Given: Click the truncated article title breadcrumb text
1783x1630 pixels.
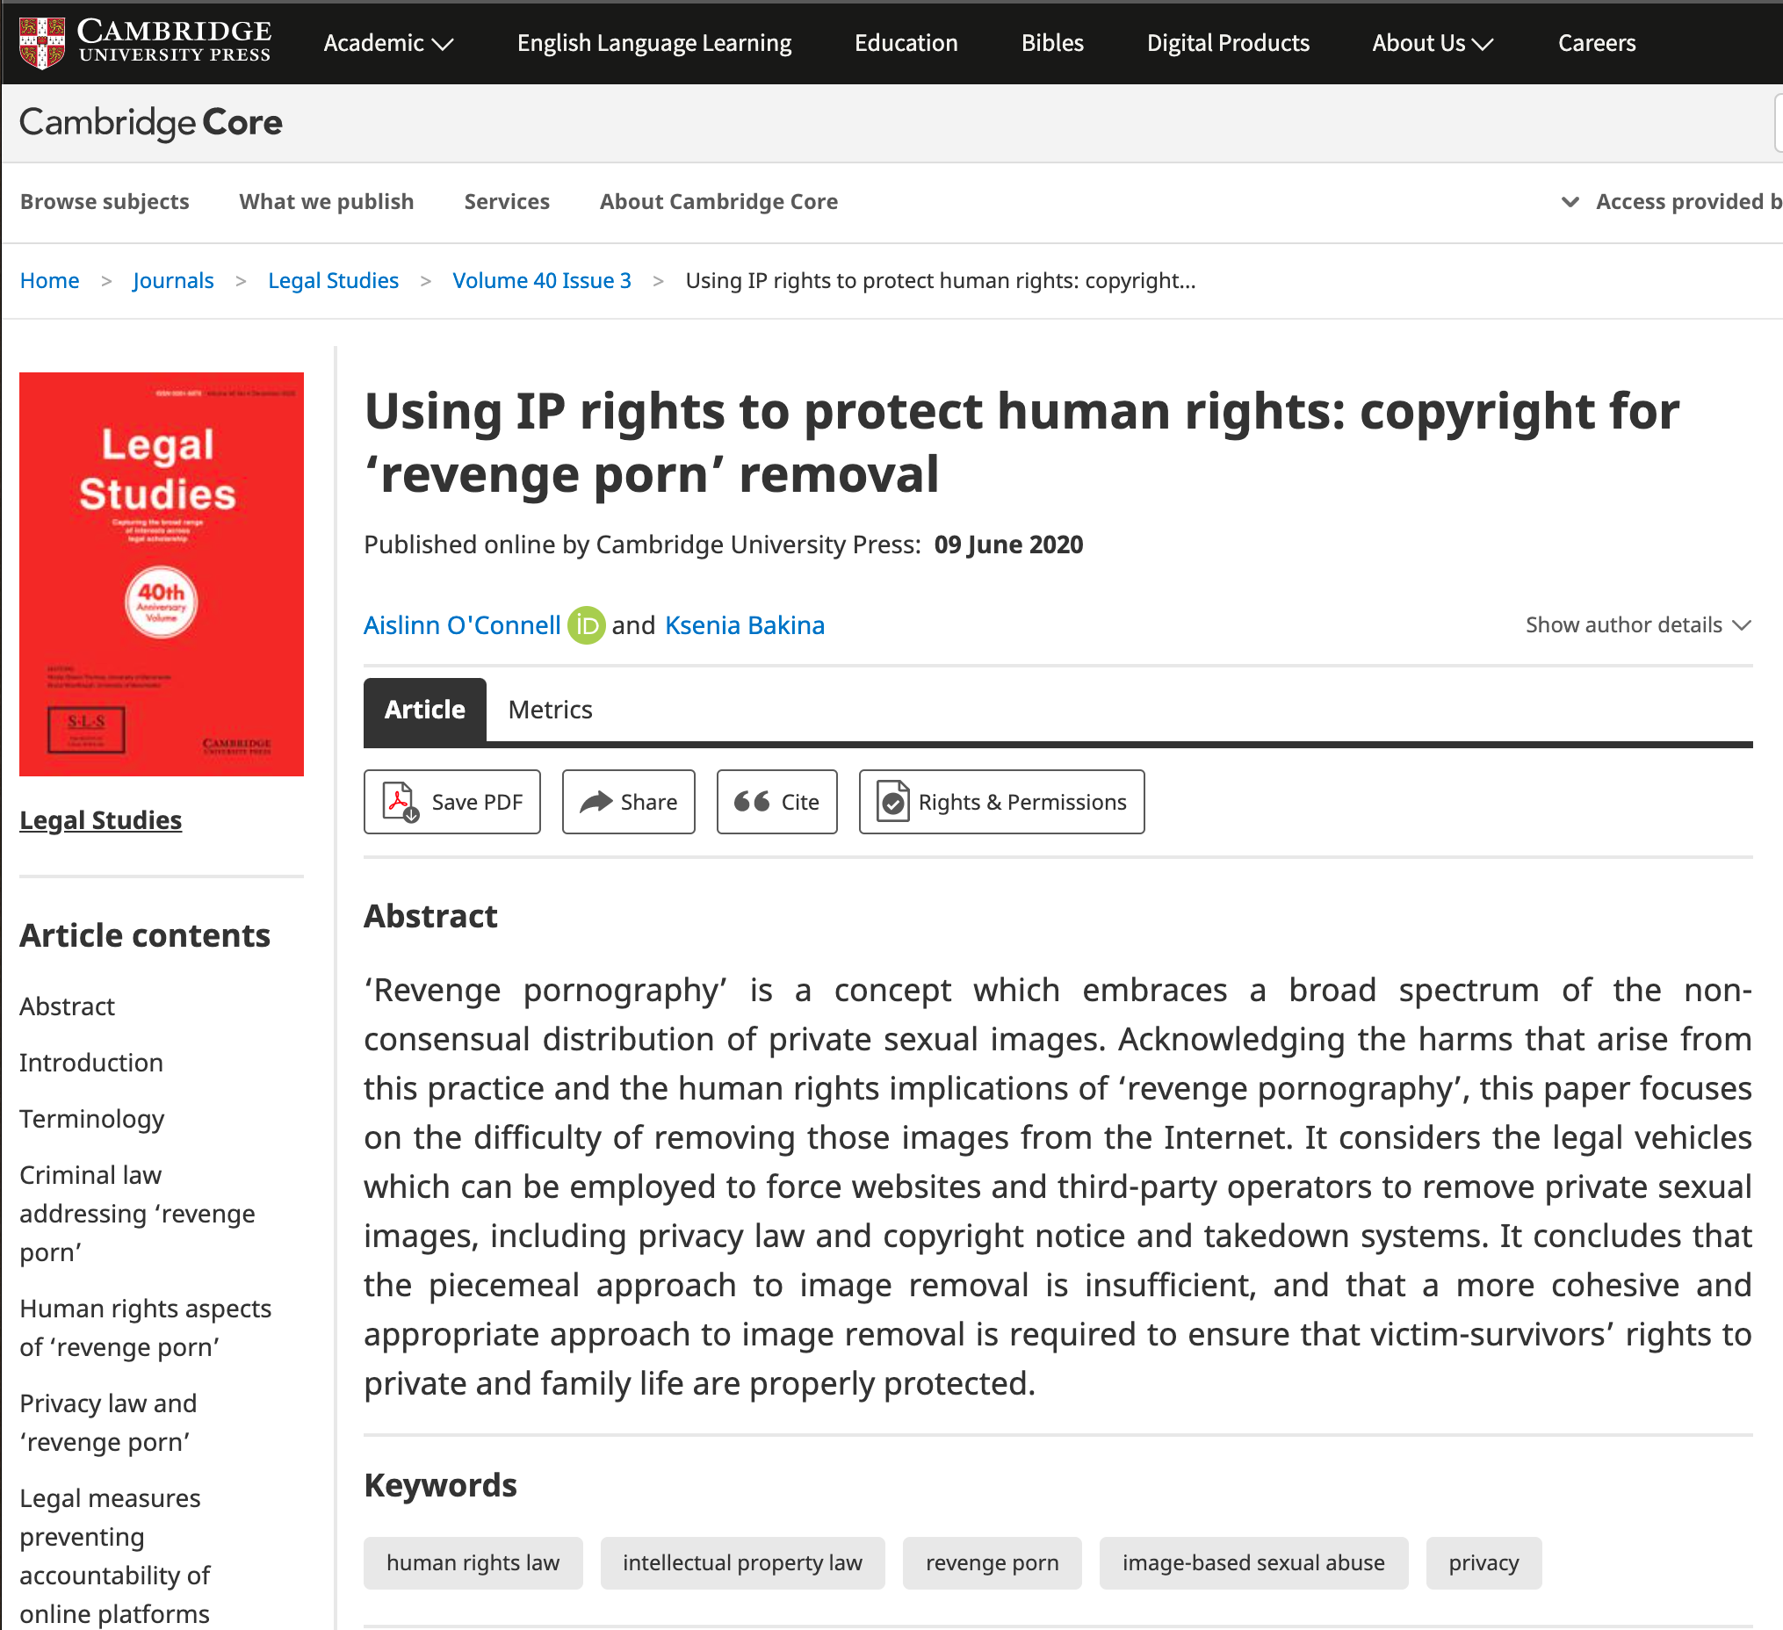Looking at the screenshot, I should click(940, 280).
